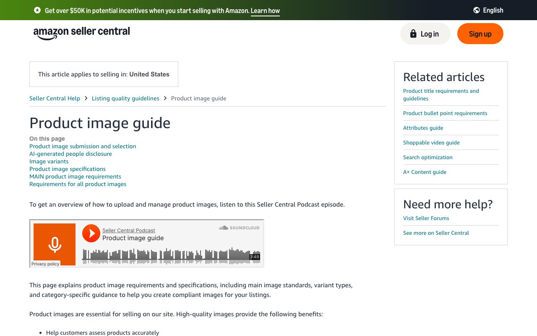Click the globe language icon
The image size is (537, 336).
tap(477, 10)
